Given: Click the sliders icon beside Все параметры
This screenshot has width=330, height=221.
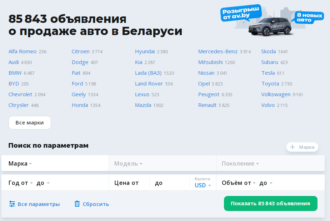Looking at the screenshot, I should tap(12, 204).
